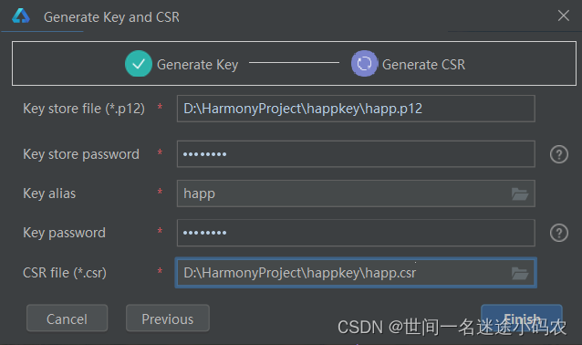Go back with the Previous button

click(x=168, y=319)
